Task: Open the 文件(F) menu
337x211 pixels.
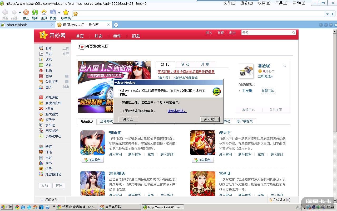Action: pyautogui.click(x=230, y=3)
